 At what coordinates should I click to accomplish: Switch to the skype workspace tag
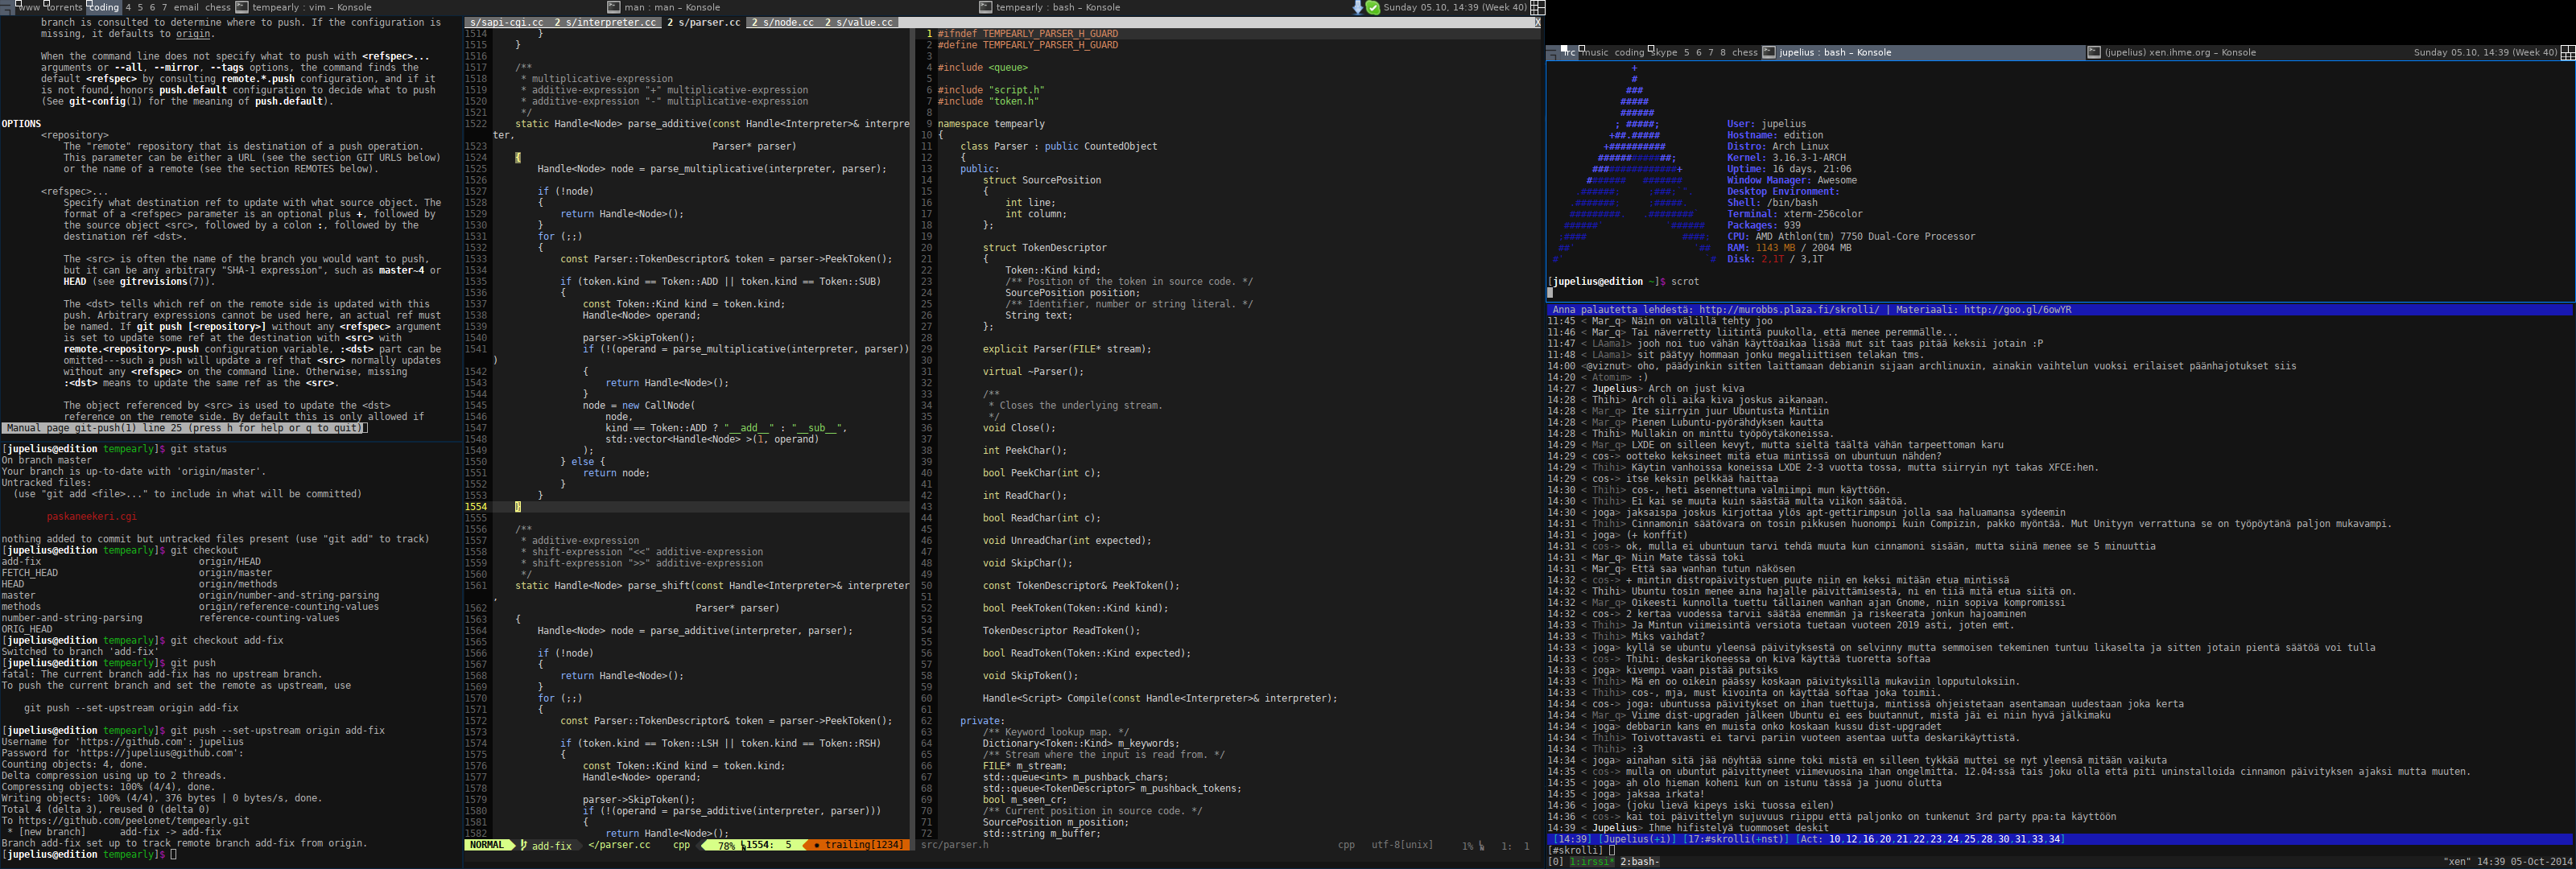pyautogui.click(x=1664, y=52)
